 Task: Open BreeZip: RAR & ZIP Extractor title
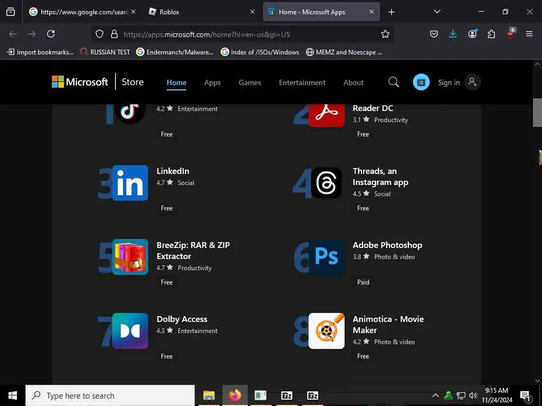click(x=193, y=251)
